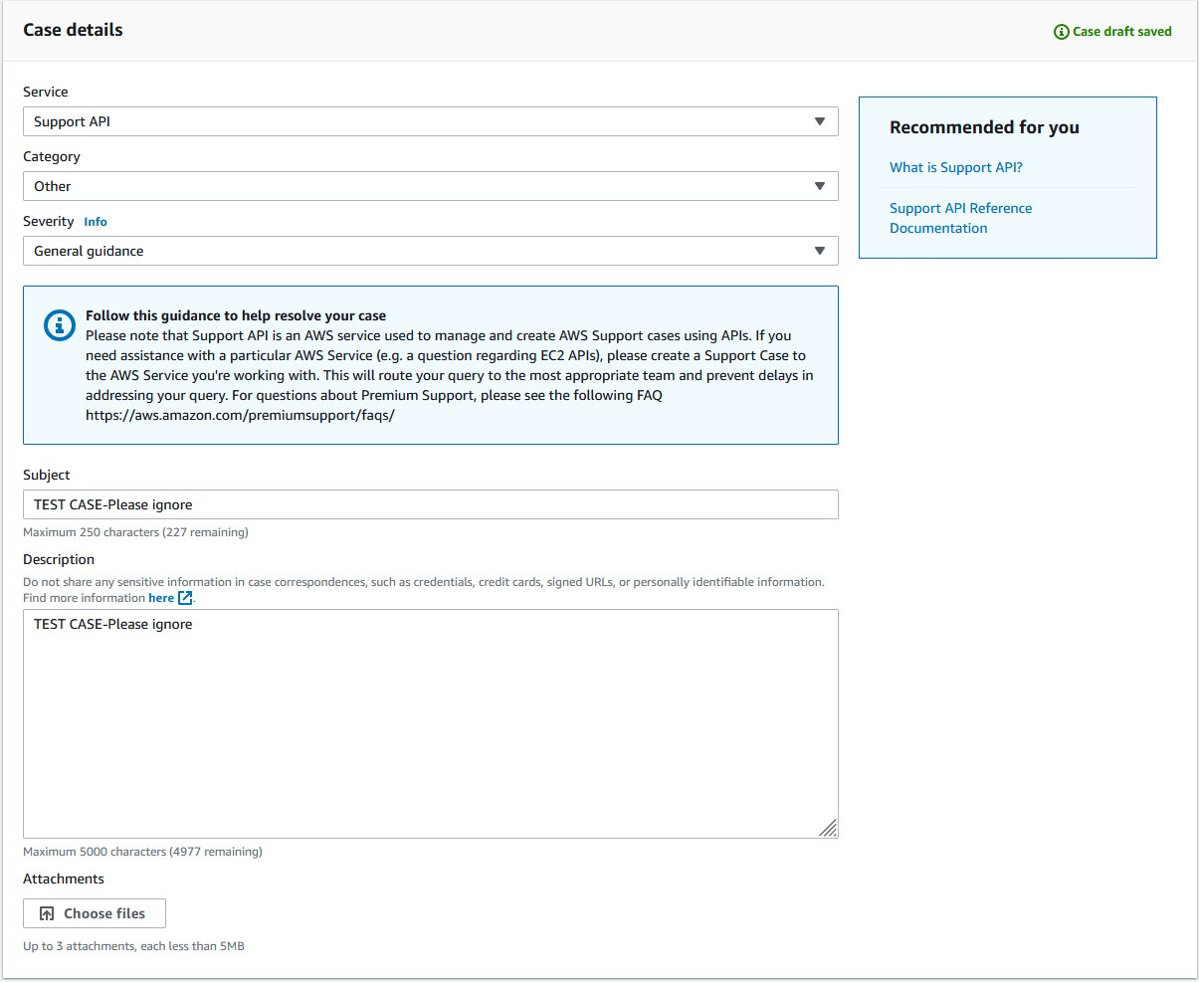Screen dimensions: 1199x982
Task: Click into the Description text area
Action: coord(430,723)
